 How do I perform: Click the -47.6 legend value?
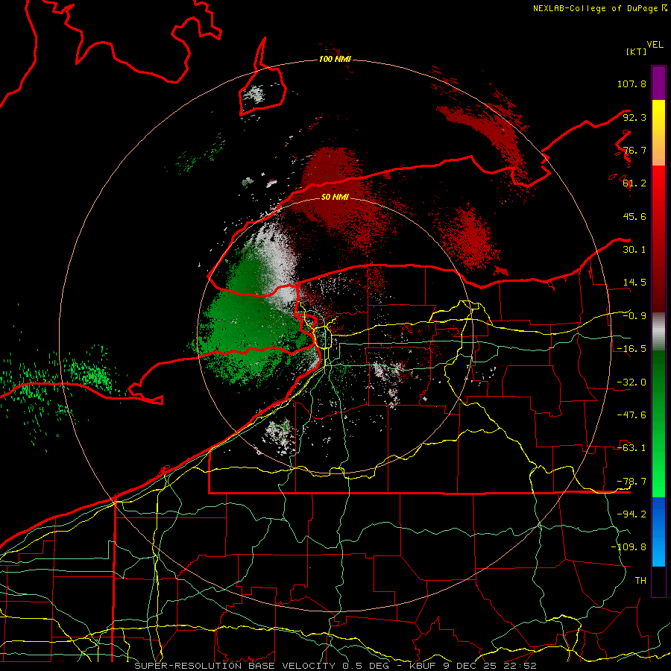(631, 415)
